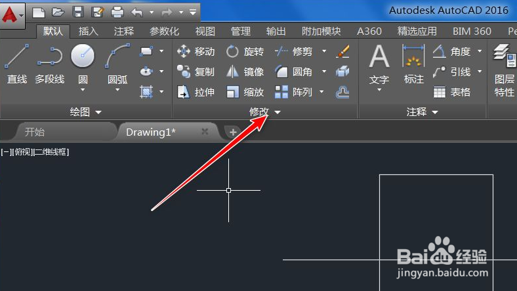Click the 复制 copy tool
517x291 pixels.
click(196, 71)
